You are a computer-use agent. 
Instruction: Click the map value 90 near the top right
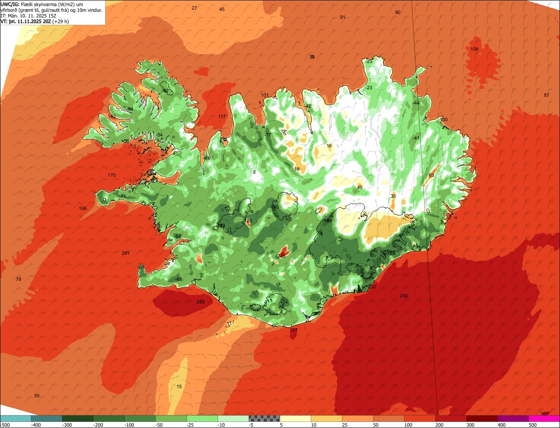[x=398, y=12]
